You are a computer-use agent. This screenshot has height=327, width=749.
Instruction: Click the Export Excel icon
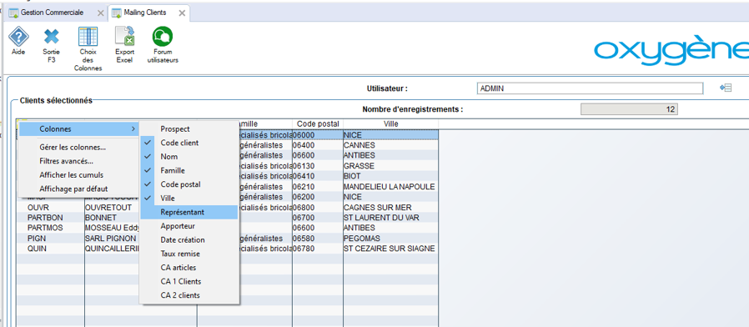[124, 37]
